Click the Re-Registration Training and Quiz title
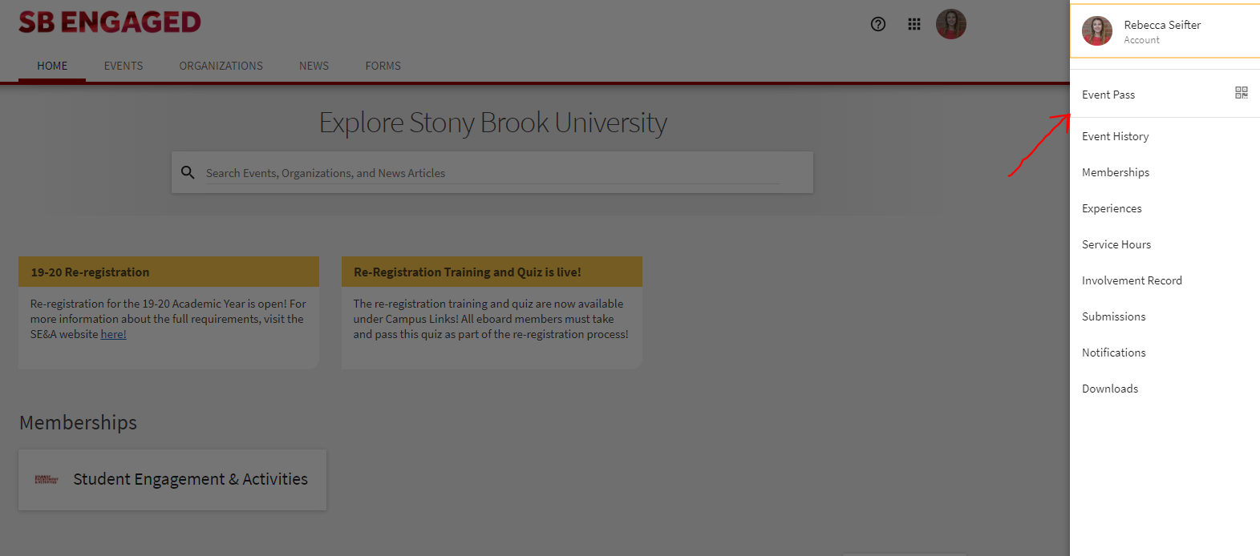This screenshot has width=1260, height=556. 468,272
